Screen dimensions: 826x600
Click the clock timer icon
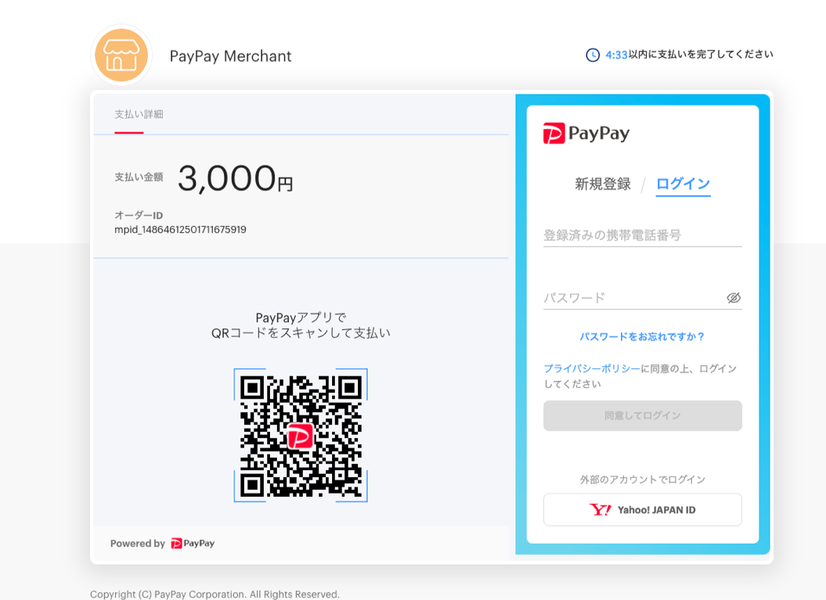click(x=593, y=55)
